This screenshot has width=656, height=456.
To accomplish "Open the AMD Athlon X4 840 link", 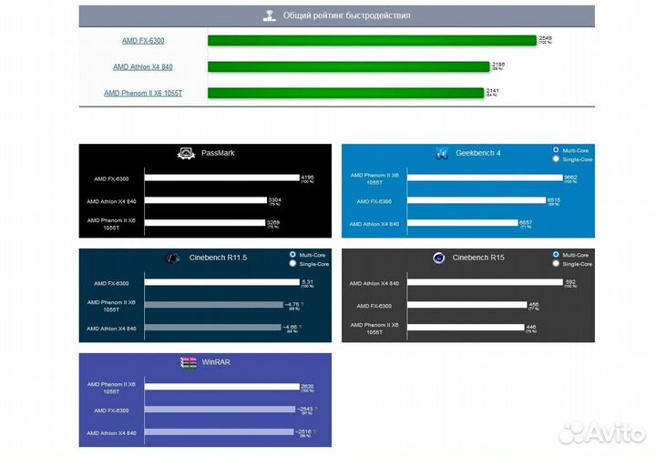I will point(142,66).
